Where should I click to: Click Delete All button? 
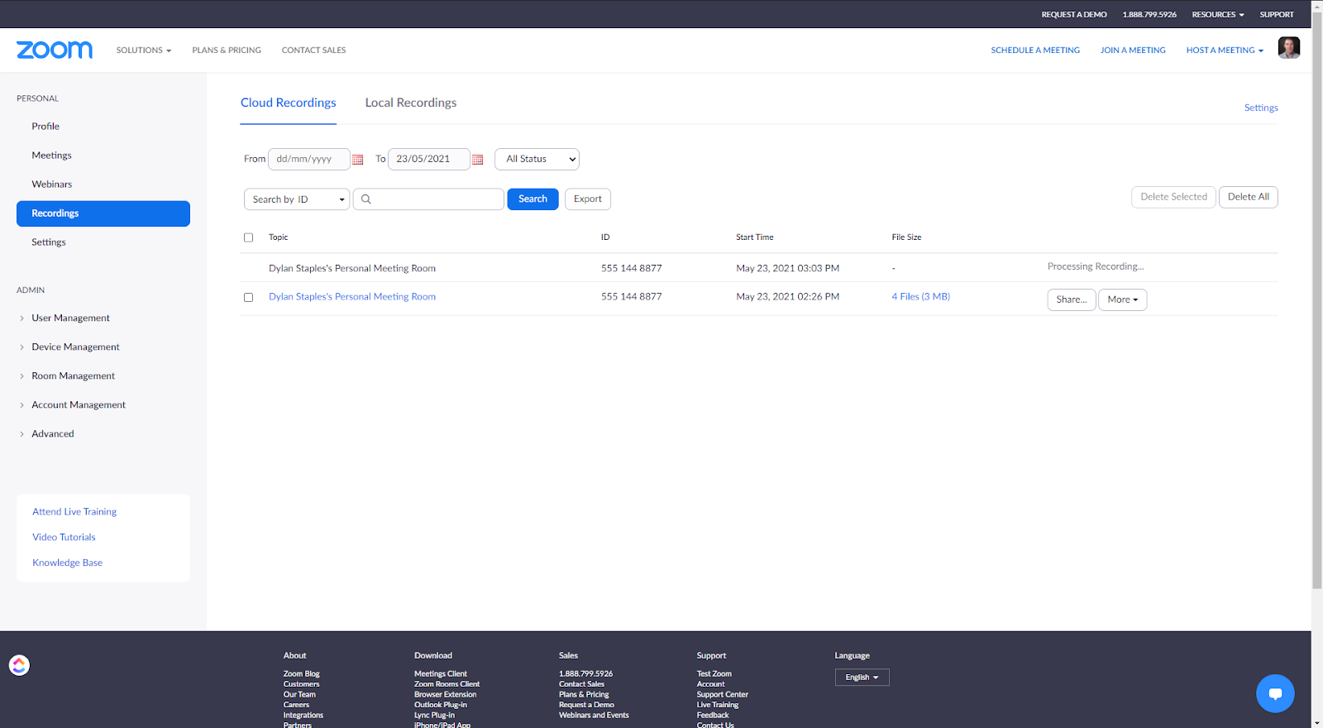(x=1248, y=197)
